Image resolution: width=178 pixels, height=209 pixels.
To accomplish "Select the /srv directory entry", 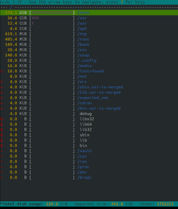I will pos(82,82).
